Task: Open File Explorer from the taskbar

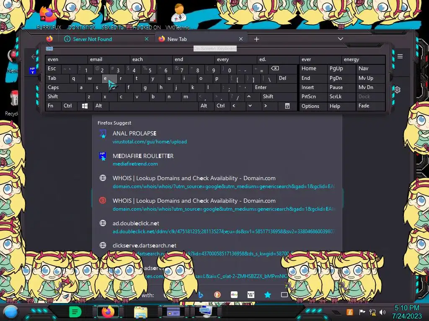Action: coord(141,312)
